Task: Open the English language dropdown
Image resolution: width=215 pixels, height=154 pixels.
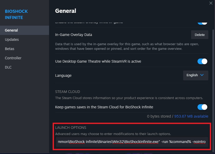Action: tap(195, 75)
